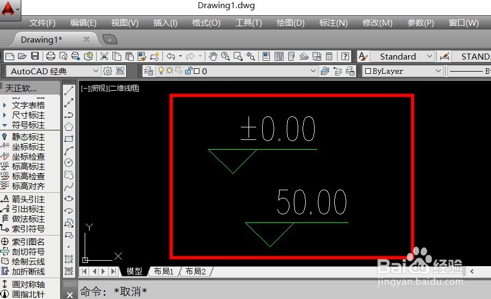
Task: Switch to the 布局2 layout tab
Action: 196,271
